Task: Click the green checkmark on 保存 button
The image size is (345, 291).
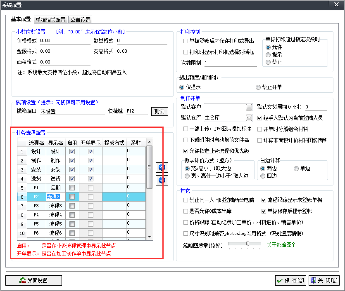Action: tap(280, 281)
